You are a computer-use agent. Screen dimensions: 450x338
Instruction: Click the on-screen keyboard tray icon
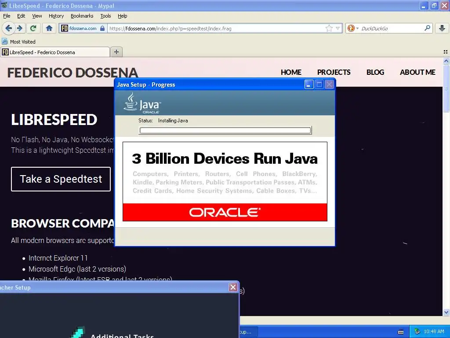[401, 332]
